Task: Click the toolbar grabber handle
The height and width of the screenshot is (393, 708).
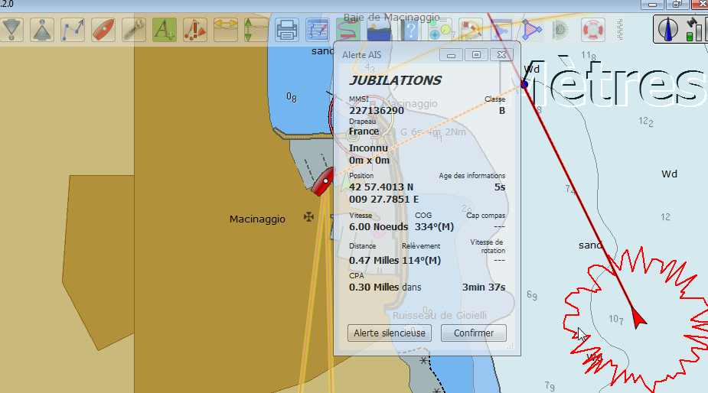Action: tap(620, 30)
